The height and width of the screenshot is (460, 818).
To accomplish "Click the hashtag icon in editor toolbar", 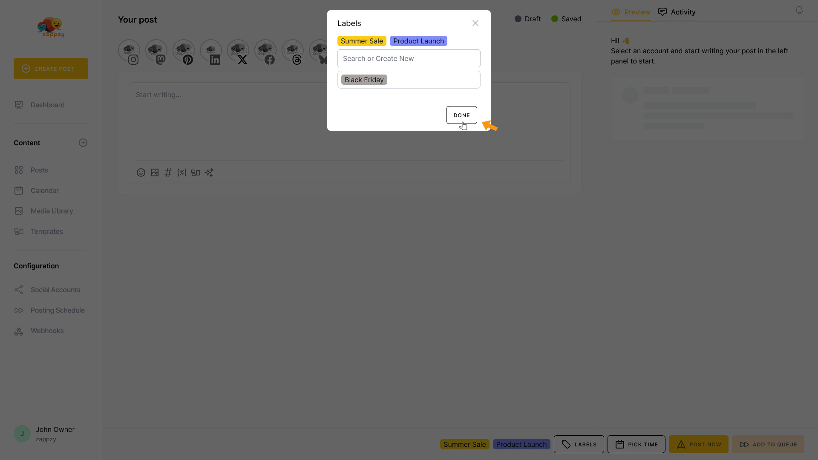I will pyautogui.click(x=168, y=172).
